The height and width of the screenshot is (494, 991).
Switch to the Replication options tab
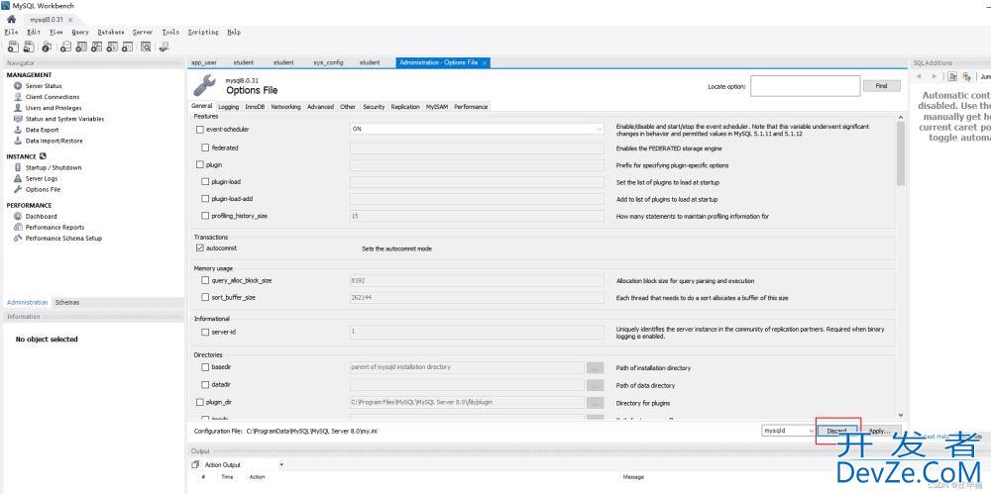coord(405,107)
